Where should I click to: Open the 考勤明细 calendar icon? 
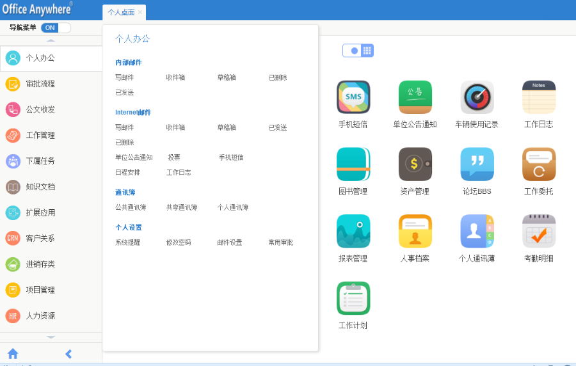[539, 231]
